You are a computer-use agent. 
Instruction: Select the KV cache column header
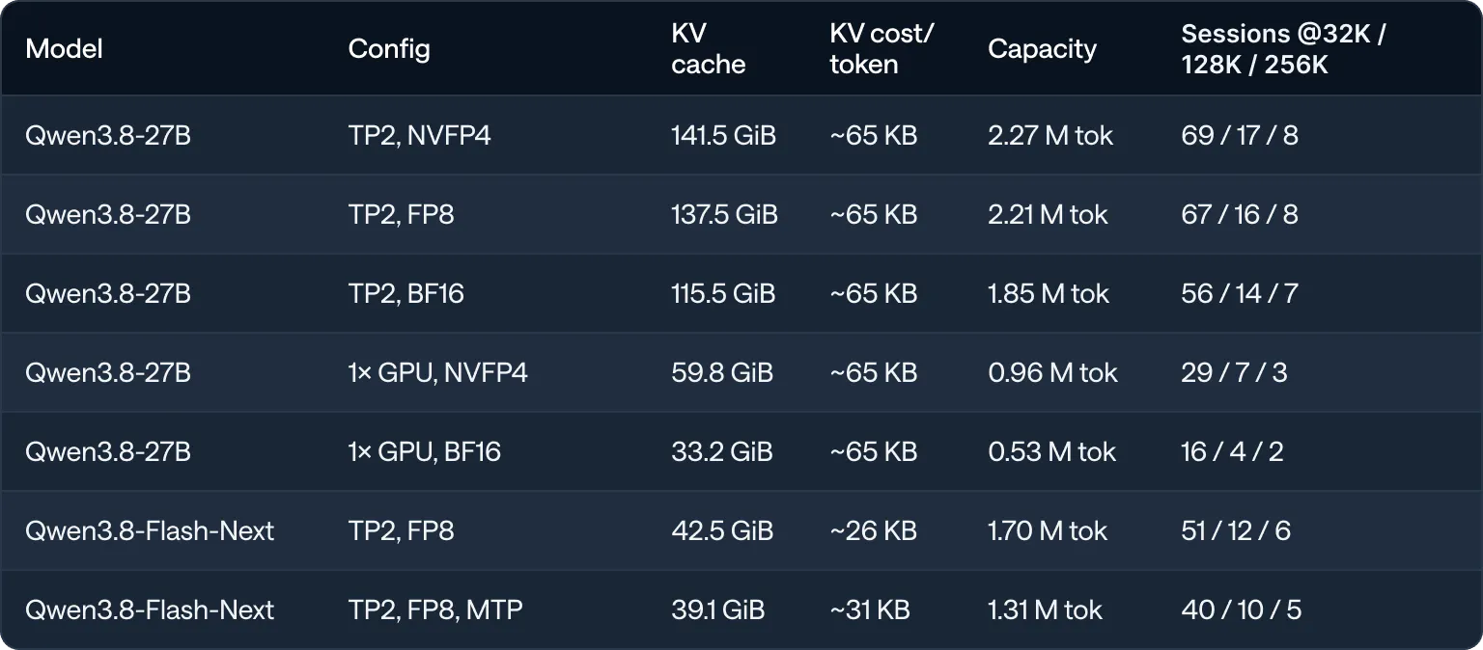click(x=709, y=48)
